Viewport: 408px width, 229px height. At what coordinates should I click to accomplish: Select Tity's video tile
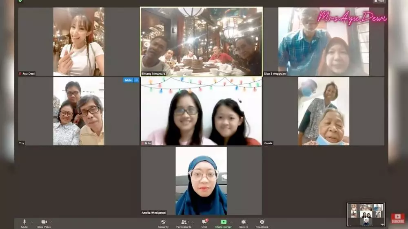(79, 111)
